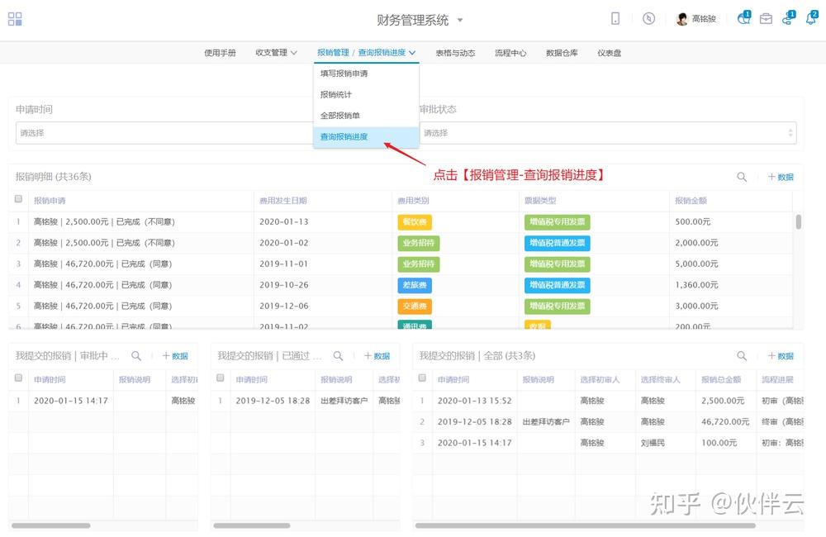The width and height of the screenshot is (826, 537).
Task: Open the 申请时间 请选择 selector
Action: click(x=164, y=133)
